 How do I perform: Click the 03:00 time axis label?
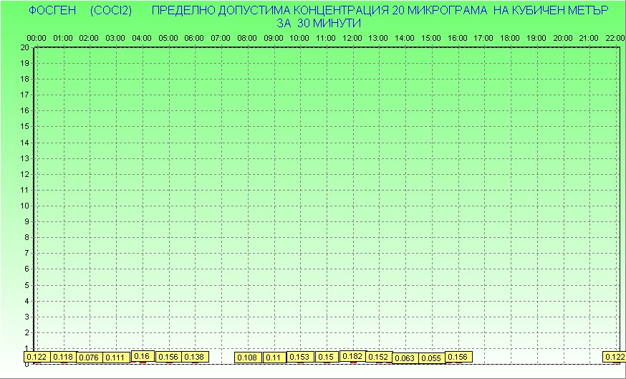115,37
